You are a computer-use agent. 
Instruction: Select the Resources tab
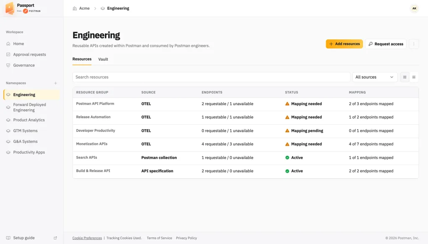(x=82, y=59)
